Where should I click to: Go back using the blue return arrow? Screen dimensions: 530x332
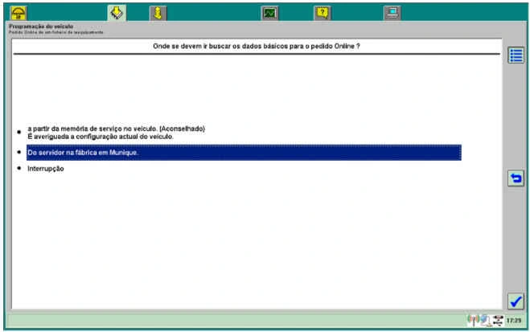pos(516,178)
